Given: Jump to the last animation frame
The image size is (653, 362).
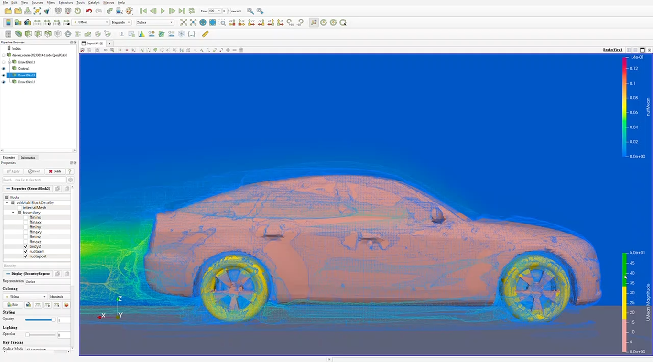Looking at the screenshot, I should tap(182, 11).
